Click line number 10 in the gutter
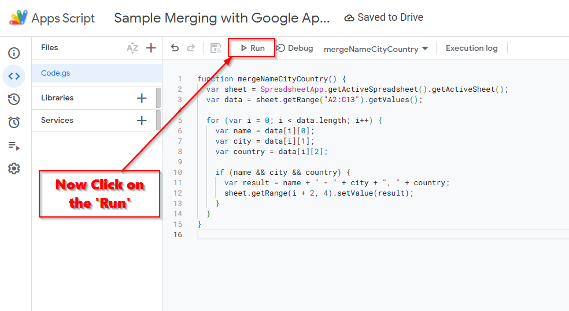Screen dimensions: 569x311 click(178, 173)
